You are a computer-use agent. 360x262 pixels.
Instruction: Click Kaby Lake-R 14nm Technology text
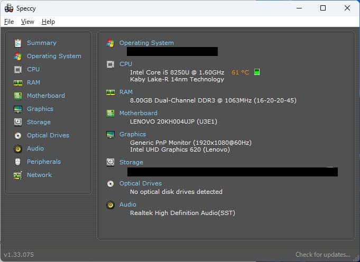tap(177, 79)
